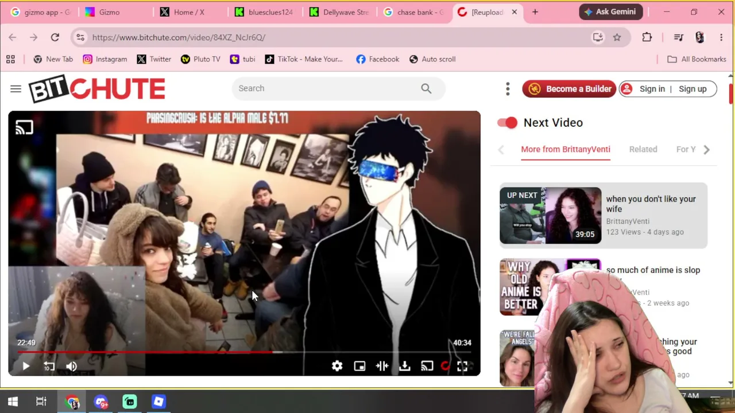Open a new browser tab
Viewport: 735px width, 413px height.
click(535, 12)
